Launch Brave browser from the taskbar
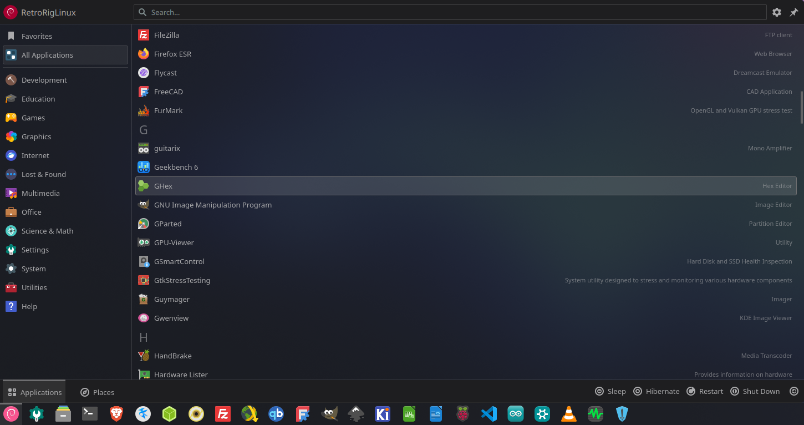804x425 pixels. tap(116, 414)
